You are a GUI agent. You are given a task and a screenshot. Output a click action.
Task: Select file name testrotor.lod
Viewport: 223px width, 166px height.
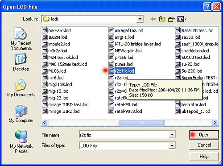tap(194, 104)
